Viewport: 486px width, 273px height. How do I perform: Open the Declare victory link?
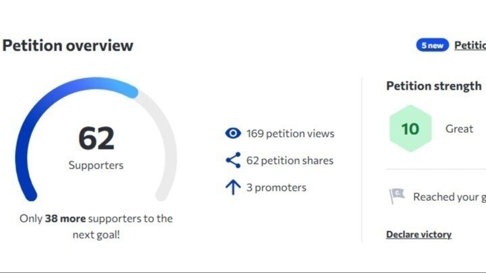tap(418, 235)
